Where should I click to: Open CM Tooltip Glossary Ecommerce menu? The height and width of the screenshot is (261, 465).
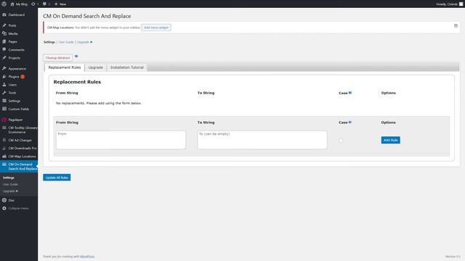coord(19,130)
